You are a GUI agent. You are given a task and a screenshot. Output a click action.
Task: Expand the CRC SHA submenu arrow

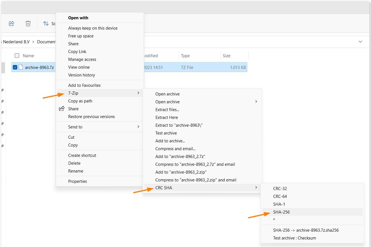(x=256, y=188)
